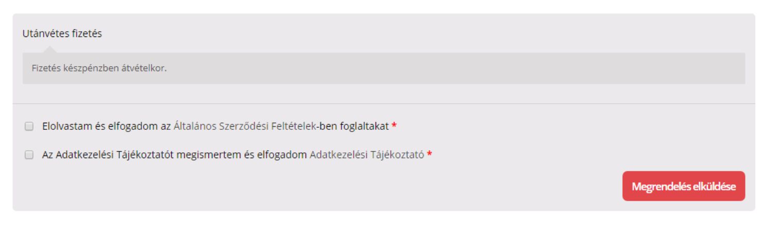Submit order with Megrendelés elküldése button
The image size is (767, 233).
684,186
